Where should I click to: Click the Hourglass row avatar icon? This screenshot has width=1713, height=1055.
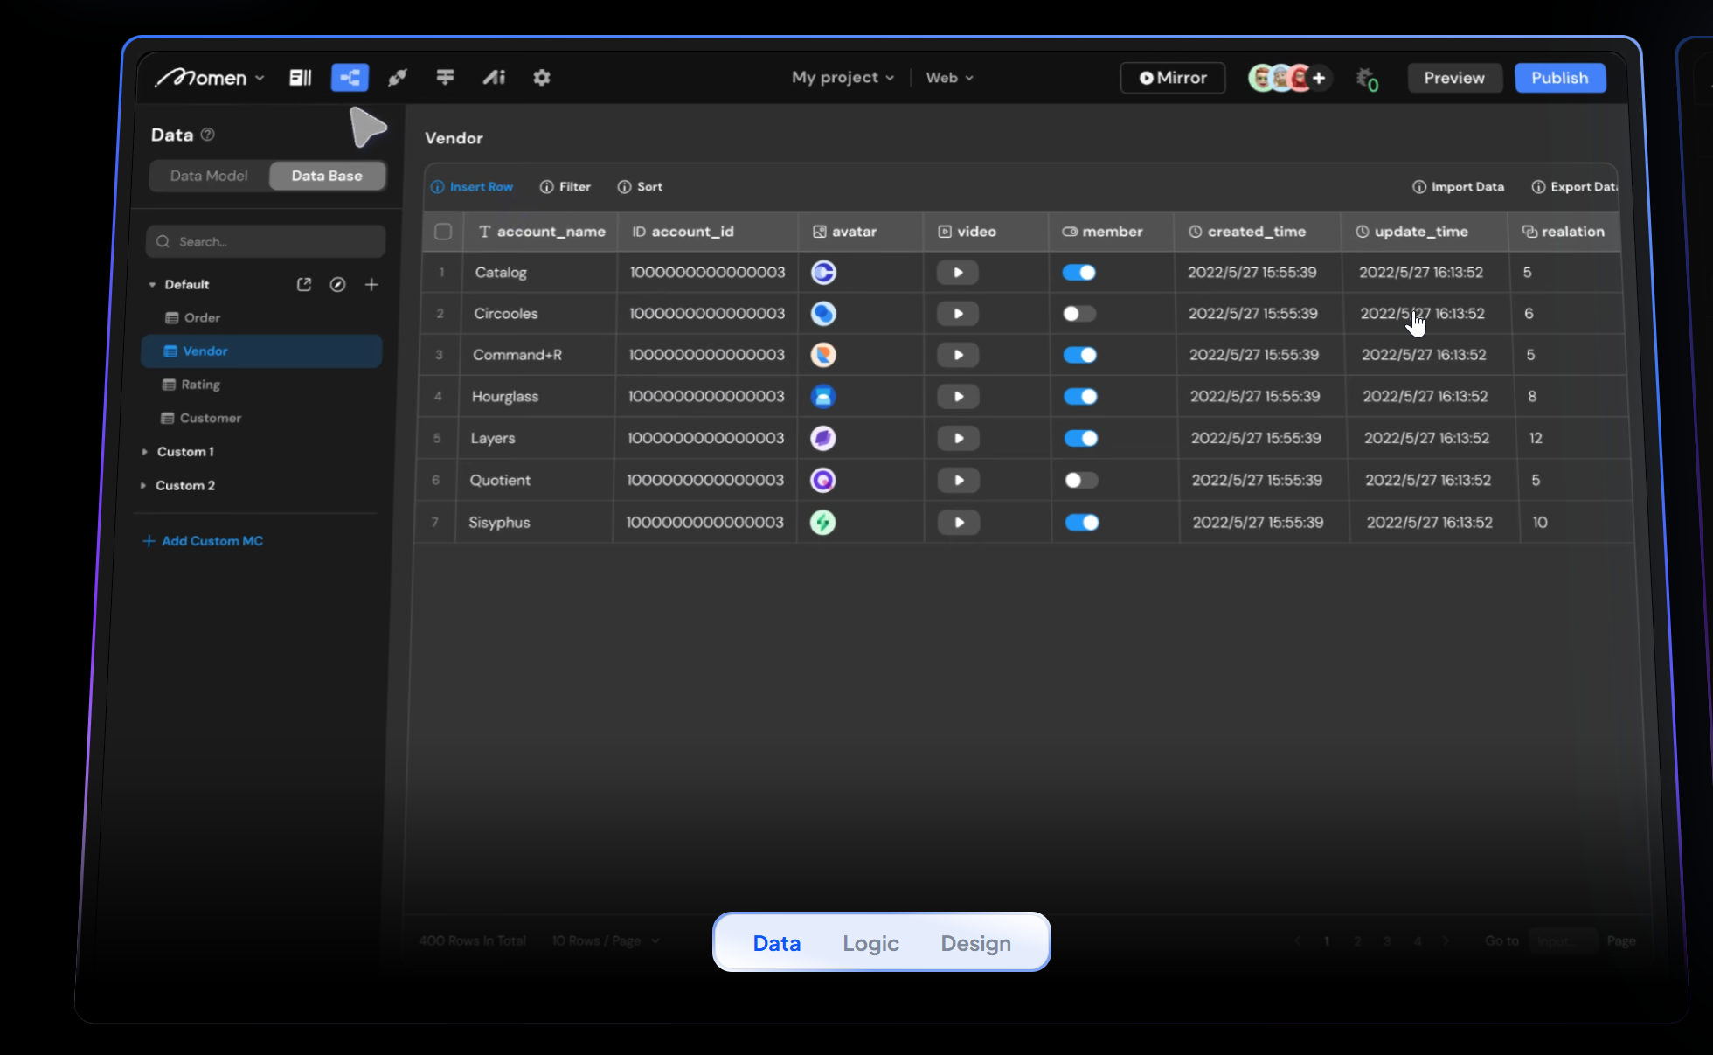(822, 397)
